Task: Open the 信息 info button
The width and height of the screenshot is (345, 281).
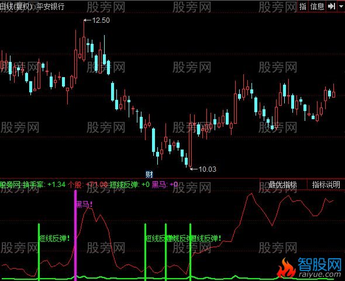Action: click(x=317, y=6)
